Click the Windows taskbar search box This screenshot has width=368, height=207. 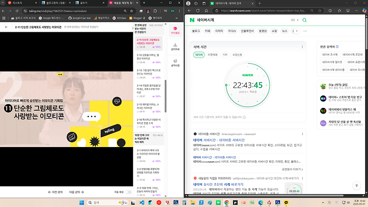click(108, 202)
